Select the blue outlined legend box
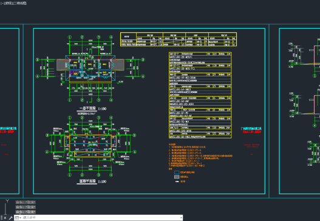Image resolution: width=320 pixels, height=221 pixels. click(177, 172)
